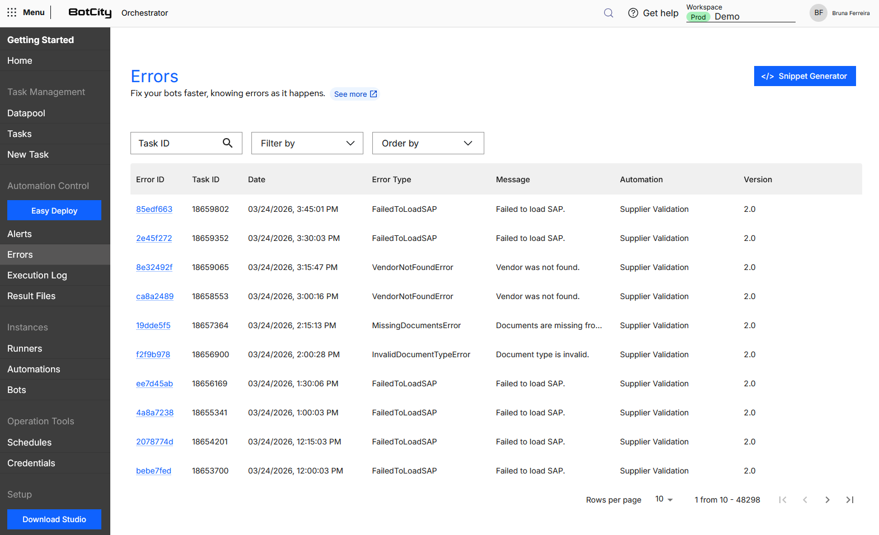This screenshot has width=879, height=535.
Task: Open Execution Log in sidebar
Action: click(x=37, y=275)
